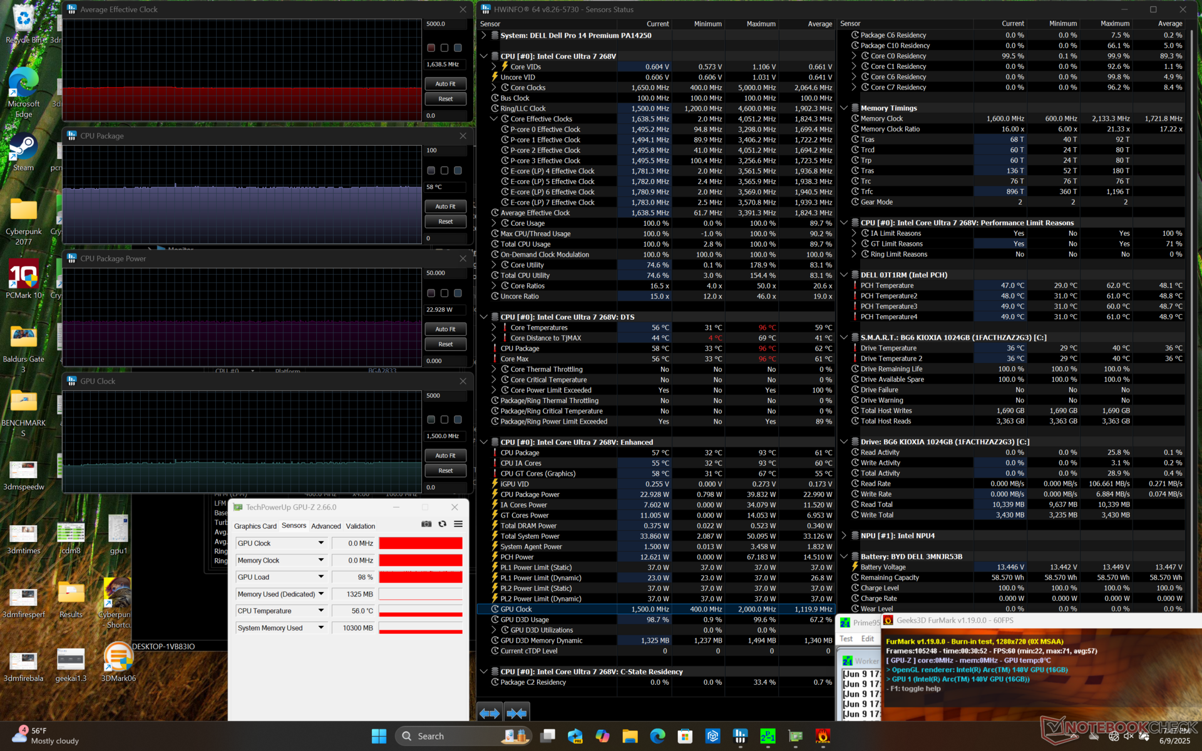Screen dimensions: 1202x751
Task: Collapse Core Effective Clocks tree node
Action: click(x=494, y=119)
